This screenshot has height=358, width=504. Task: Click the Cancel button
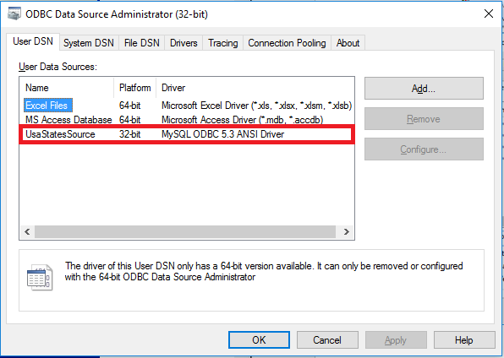[327, 340]
